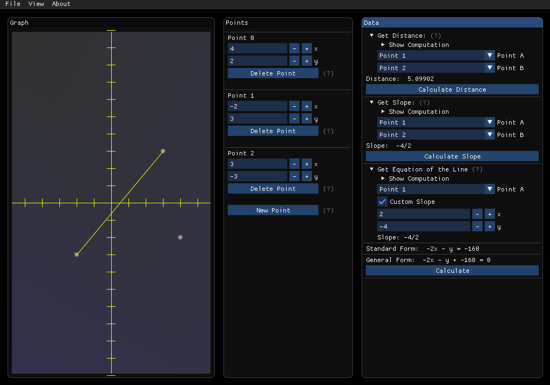Open the View menu
The width and height of the screenshot is (550, 385).
click(36, 4)
